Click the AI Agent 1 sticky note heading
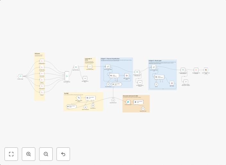Viewport: 226px width, 165px height. 110,59
